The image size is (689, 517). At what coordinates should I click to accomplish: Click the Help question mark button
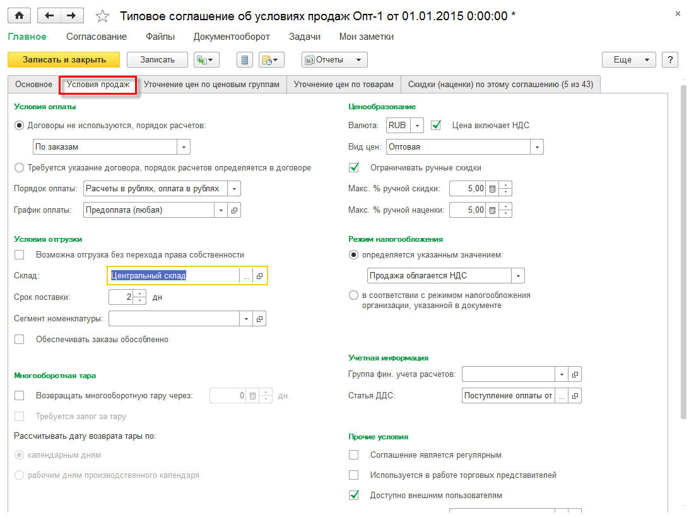tap(669, 59)
